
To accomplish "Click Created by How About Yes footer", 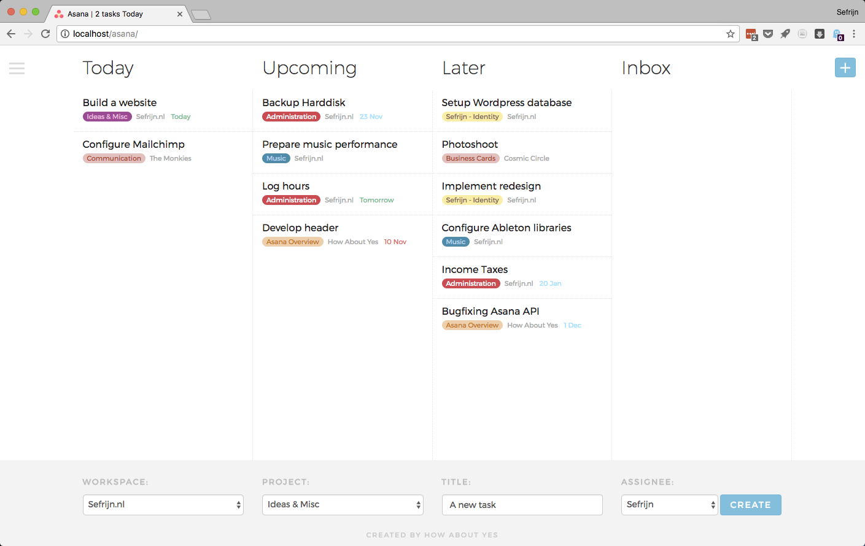I will coord(432,535).
